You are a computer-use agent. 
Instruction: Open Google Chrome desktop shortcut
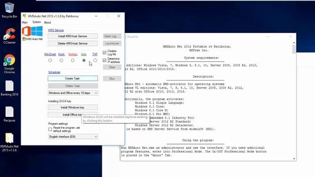pos(9,64)
